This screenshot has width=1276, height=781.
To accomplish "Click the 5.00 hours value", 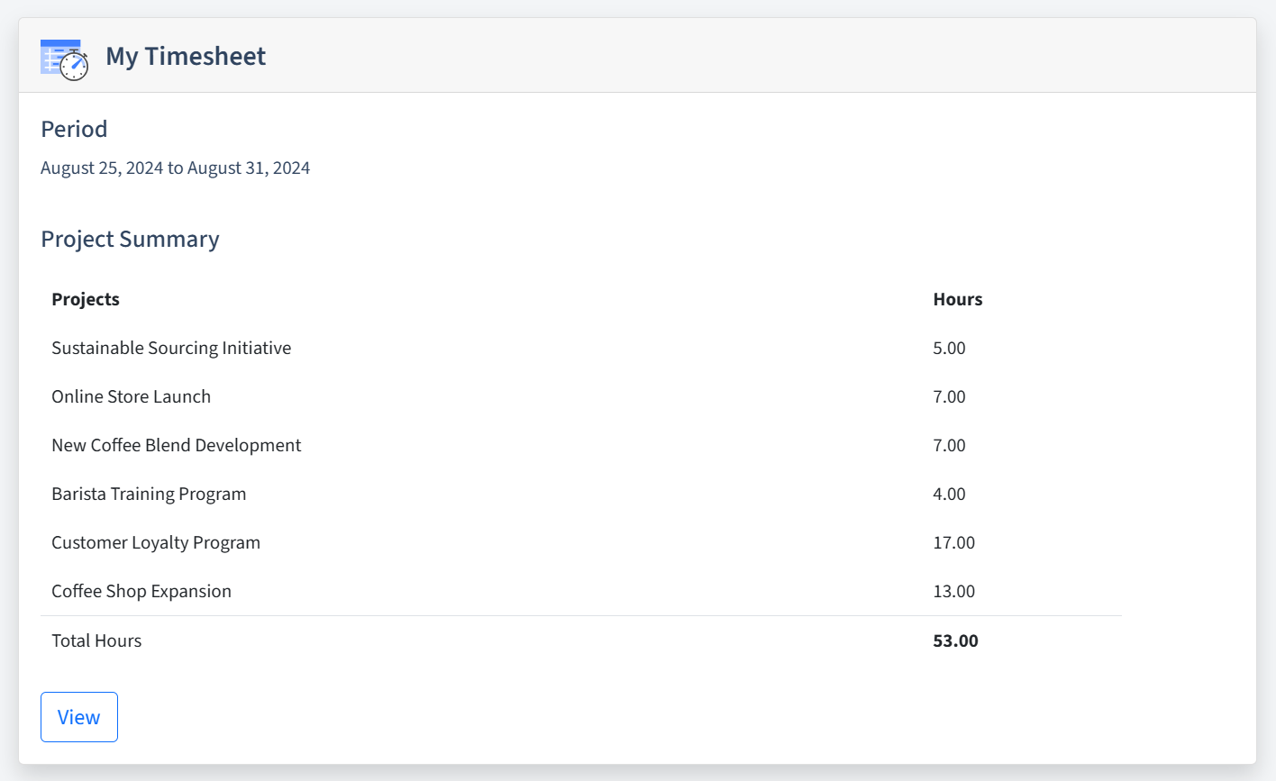I will click(x=949, y=348).
